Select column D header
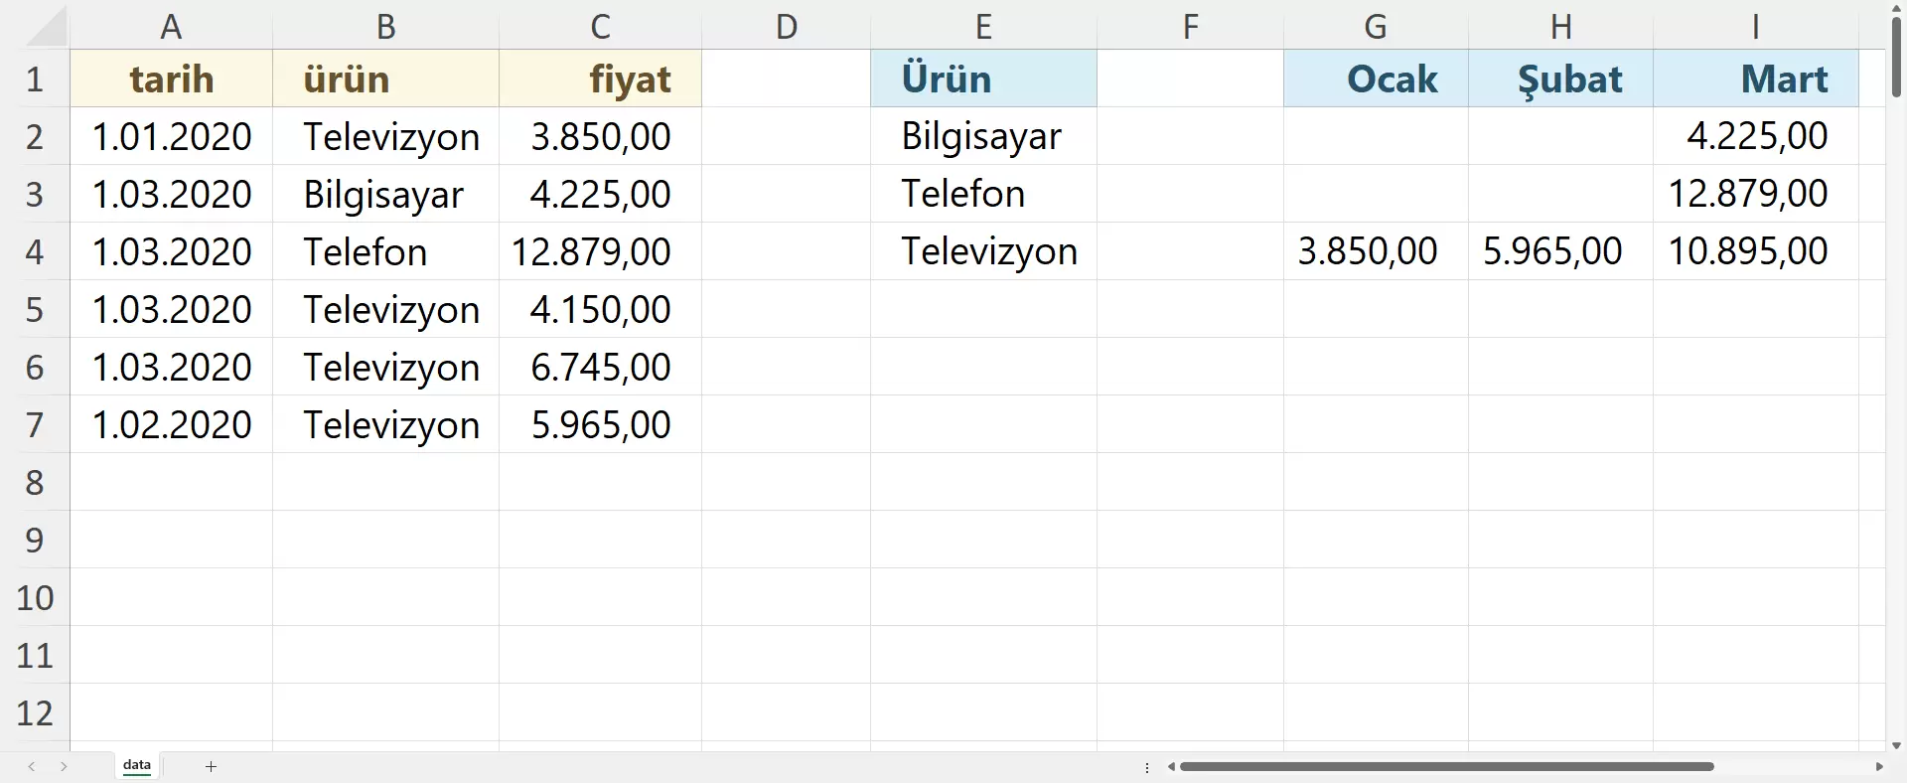 (786, 27)
